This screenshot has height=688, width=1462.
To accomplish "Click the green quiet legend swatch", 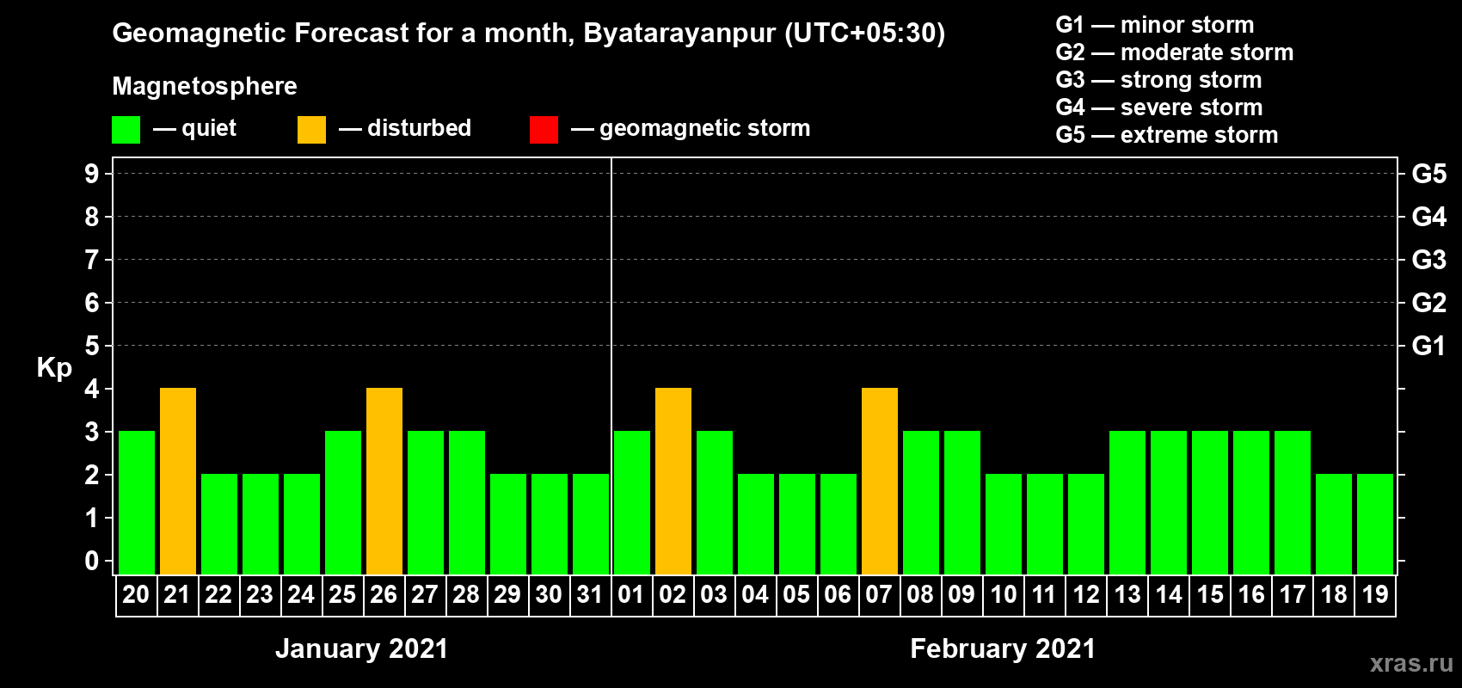I will (126, 130).
